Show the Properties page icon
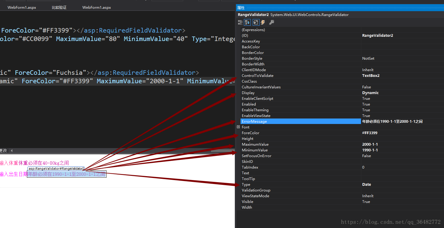444x228 pixels. point(256,22)
